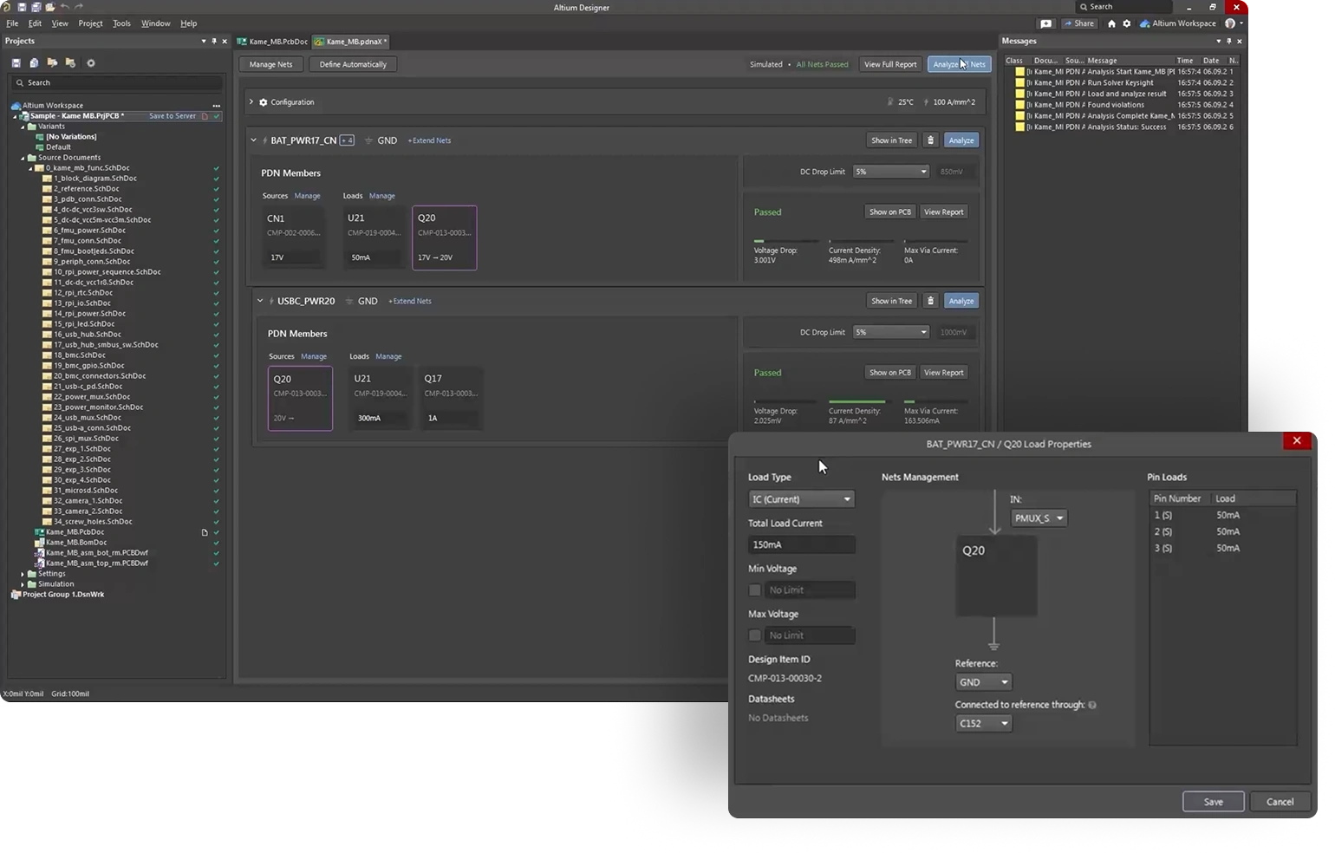Enable the Max Voltage checkbox

[755, 635]
